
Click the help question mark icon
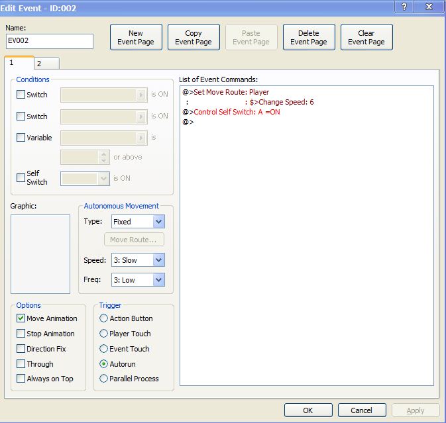pos(404,7)
